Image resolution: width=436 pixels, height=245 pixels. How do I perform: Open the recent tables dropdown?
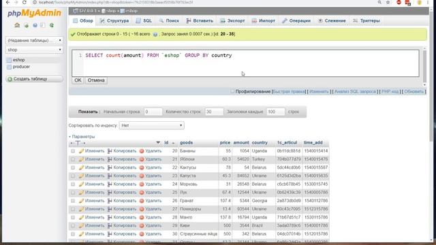(34, 41)
